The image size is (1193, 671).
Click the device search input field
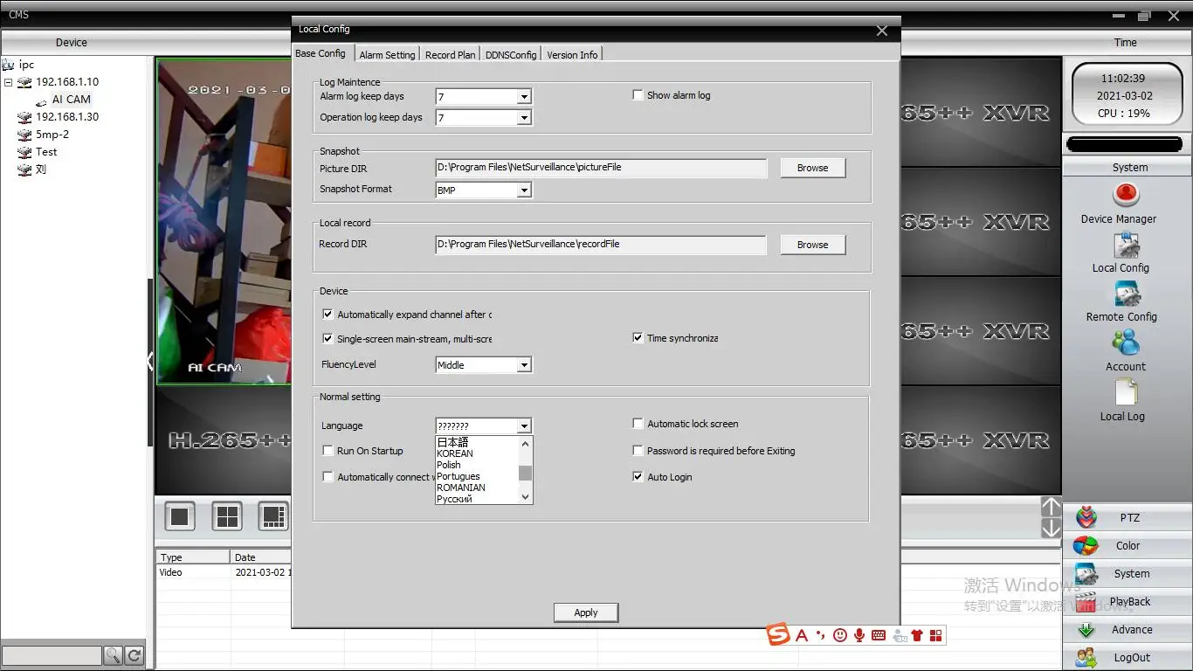(52, 655)
